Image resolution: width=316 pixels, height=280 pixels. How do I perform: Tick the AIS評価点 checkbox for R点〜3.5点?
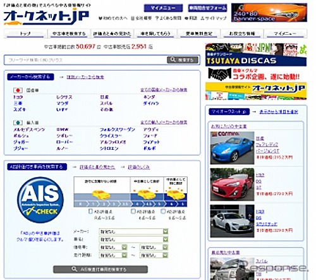(x=90, y=211)
